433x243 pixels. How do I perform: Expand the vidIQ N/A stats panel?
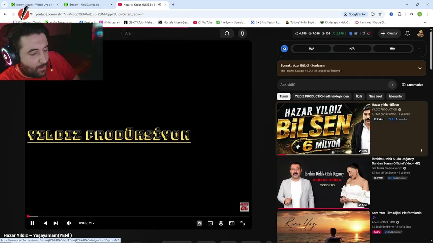(x=419, y=49)
